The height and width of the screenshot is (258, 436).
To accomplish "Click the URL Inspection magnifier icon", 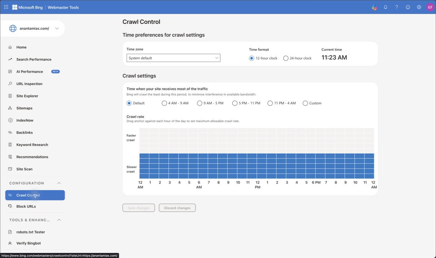I will click(x=10, y=84).
